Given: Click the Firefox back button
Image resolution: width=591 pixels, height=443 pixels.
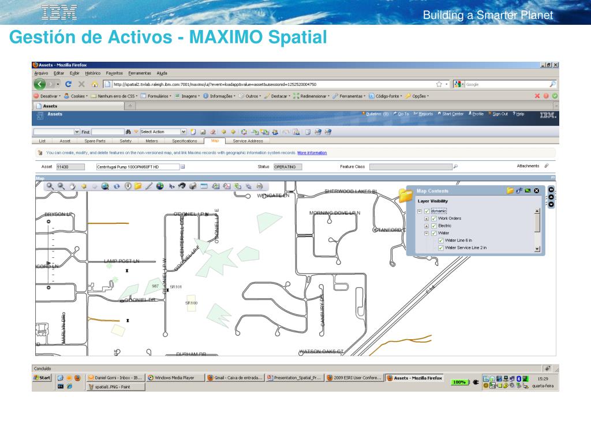Looking at the screenshot, I should pos(40,84).
